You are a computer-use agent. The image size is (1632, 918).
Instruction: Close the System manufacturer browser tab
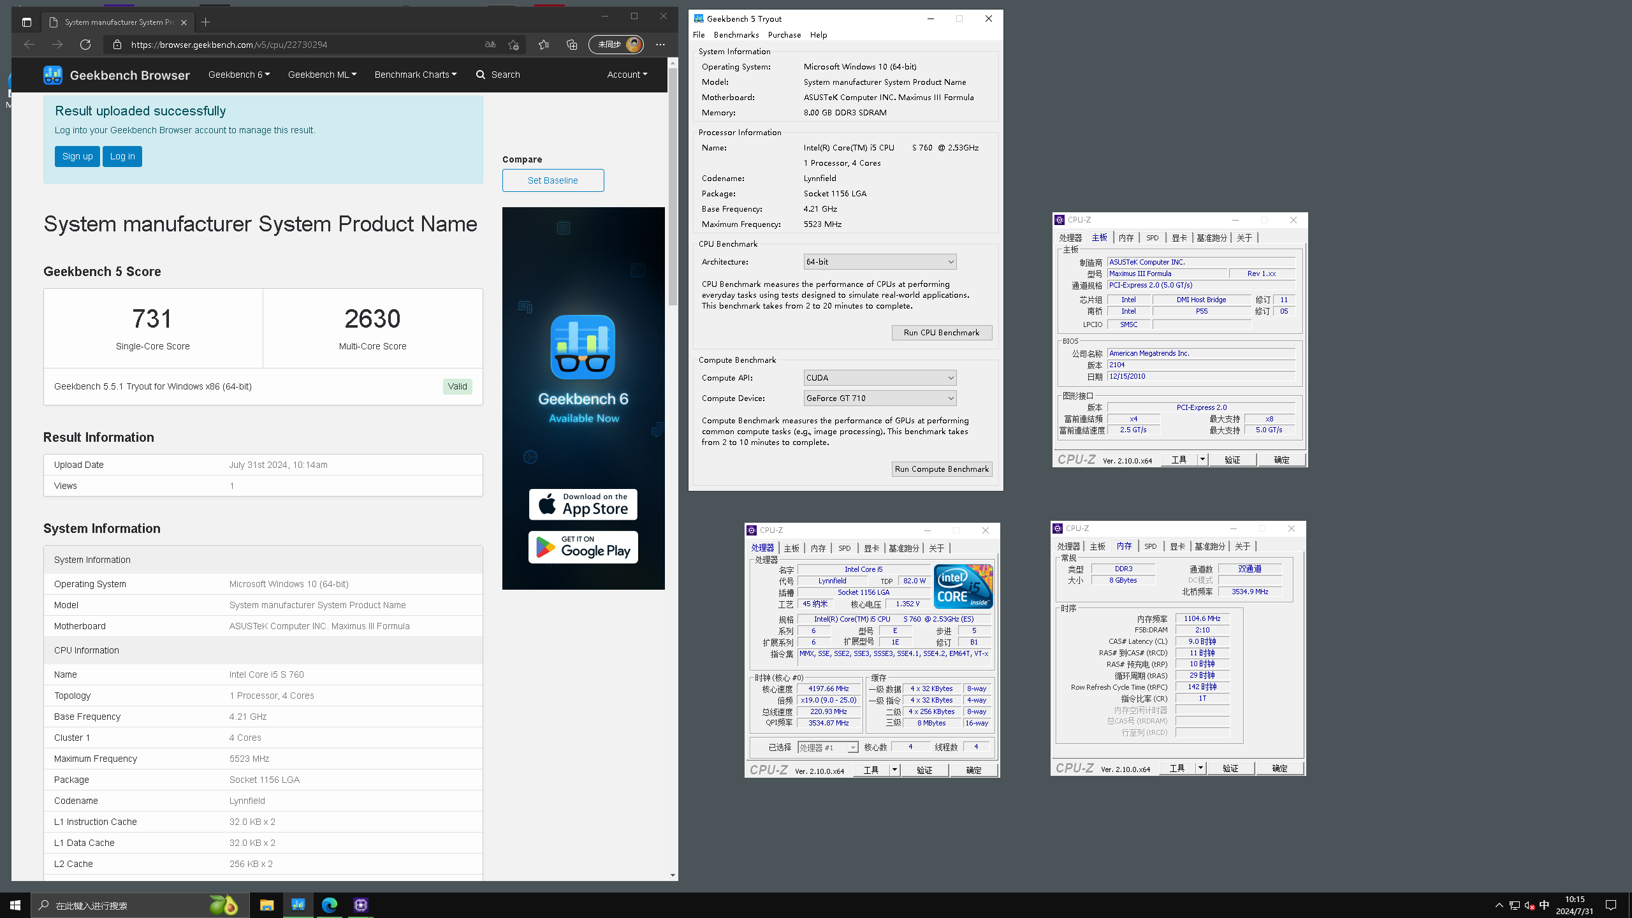[x=184, y=22]
